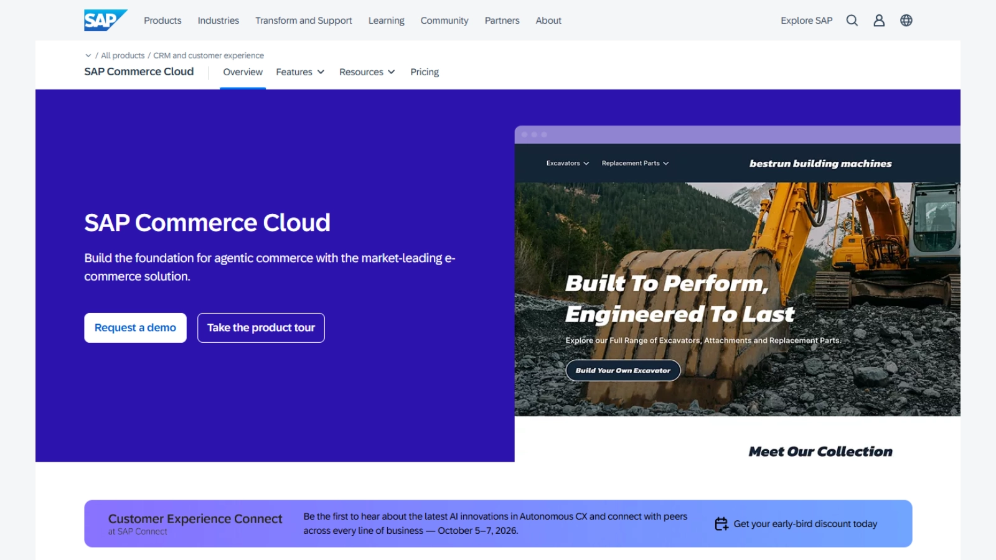
Task: Open the user account icon
Action: coord(879,21)
